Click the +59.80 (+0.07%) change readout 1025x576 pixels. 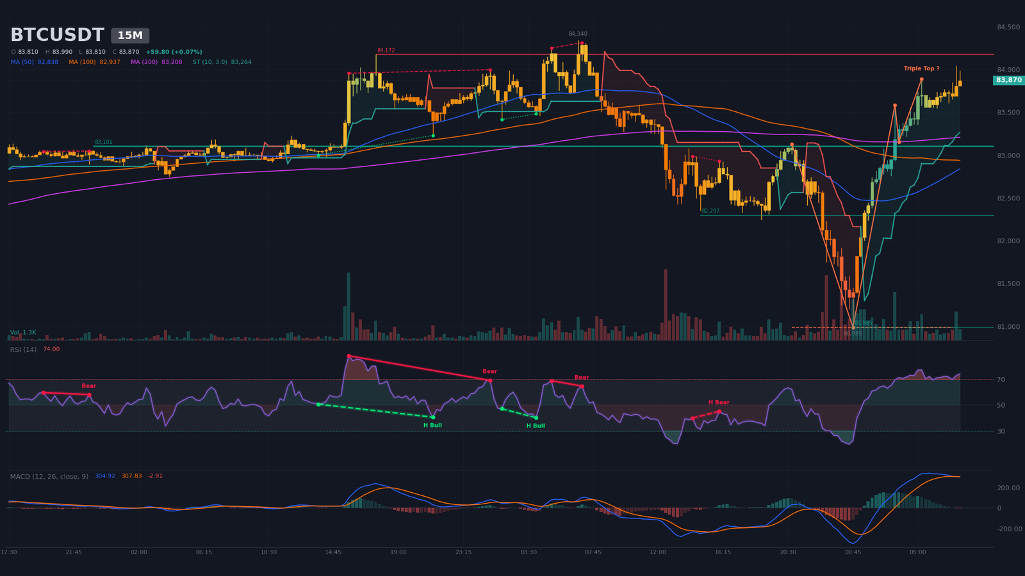click(174, 52)
